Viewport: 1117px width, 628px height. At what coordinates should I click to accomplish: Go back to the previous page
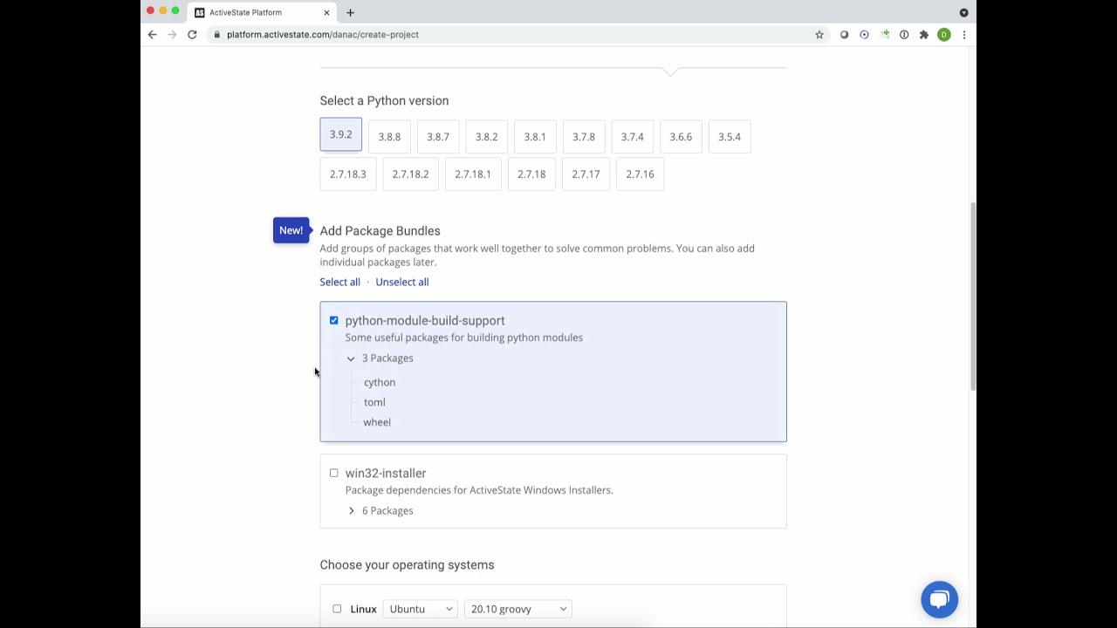tap(152, 35)
